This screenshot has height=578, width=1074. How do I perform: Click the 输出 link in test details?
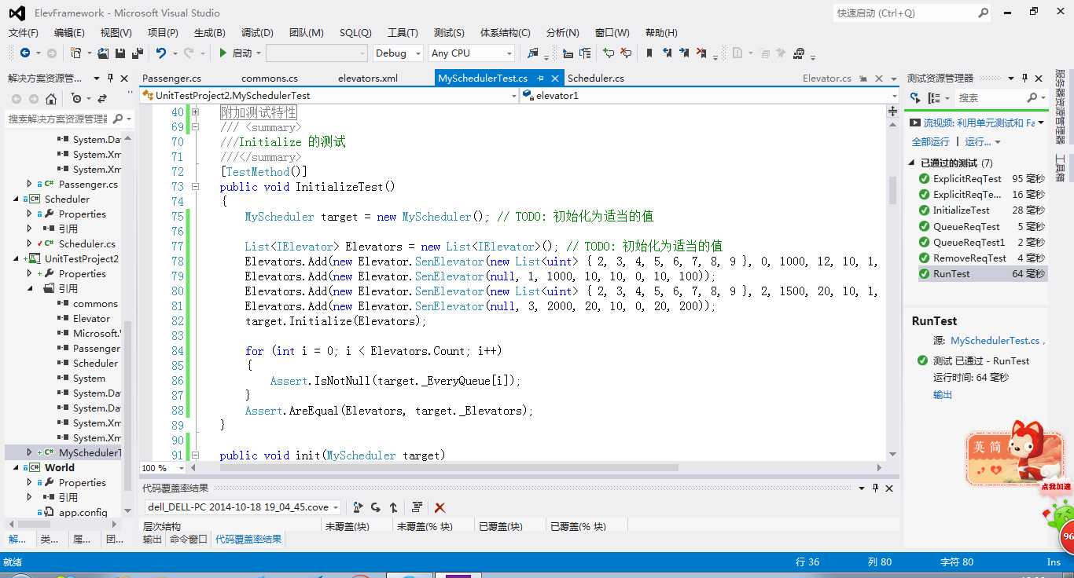click(943, 395)
